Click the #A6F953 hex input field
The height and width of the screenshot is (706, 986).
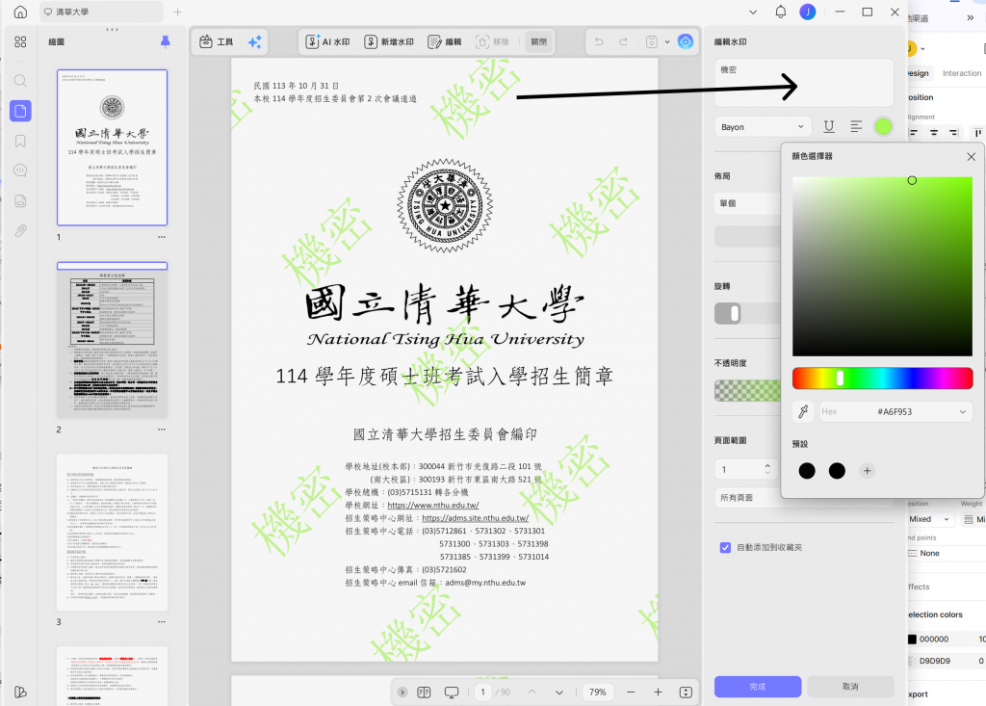click(895, 411)
